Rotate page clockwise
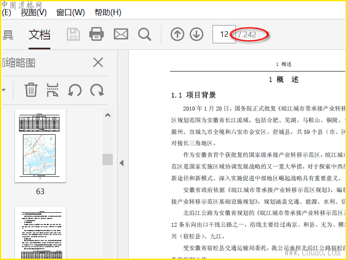 (x=97, y=90)
